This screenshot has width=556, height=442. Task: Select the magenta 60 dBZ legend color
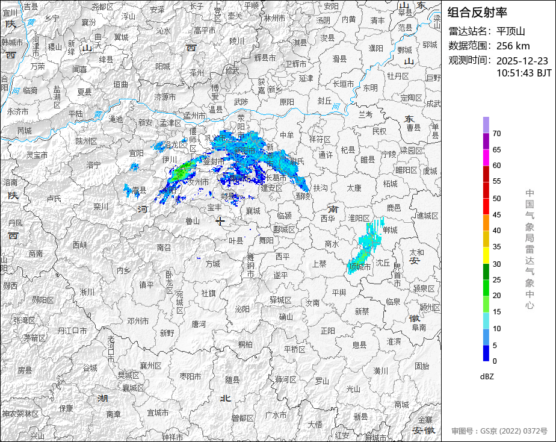[x=486, y=158]
